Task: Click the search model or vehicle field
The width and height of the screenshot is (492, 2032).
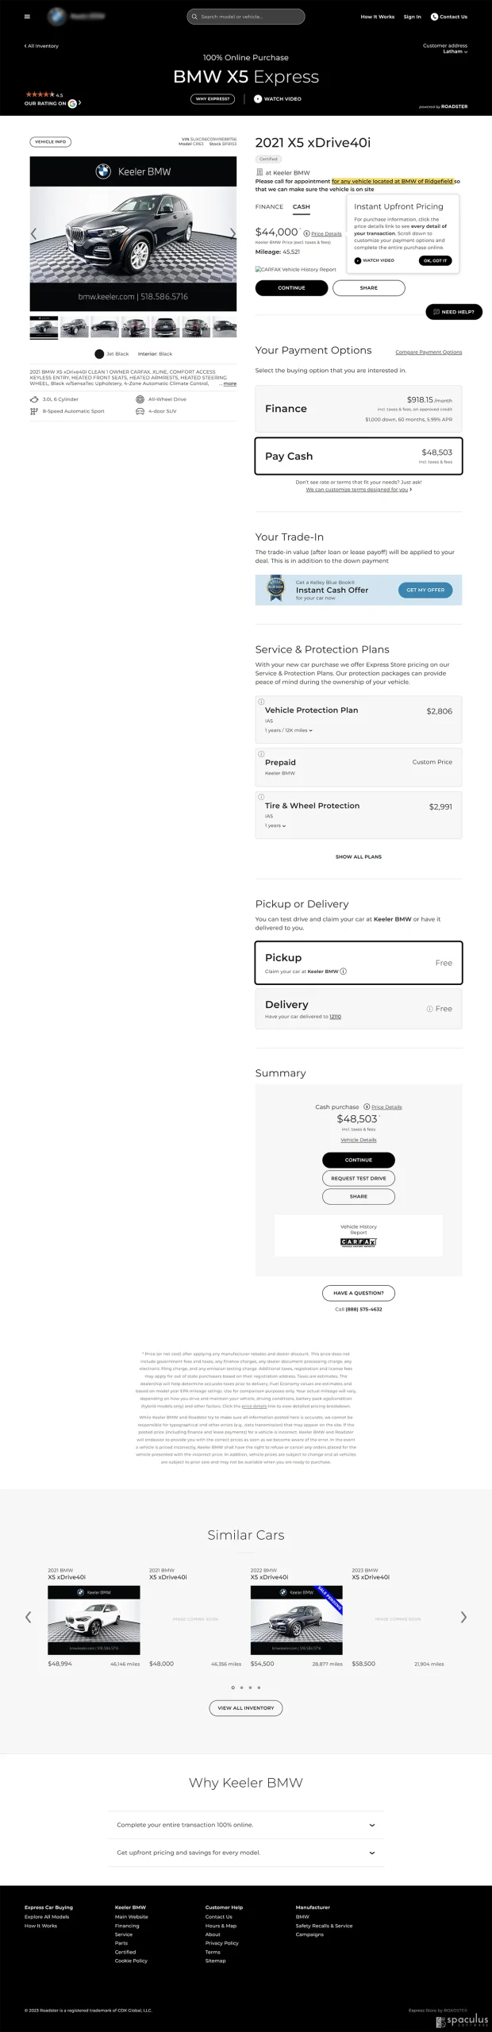Action: [246, 17]
